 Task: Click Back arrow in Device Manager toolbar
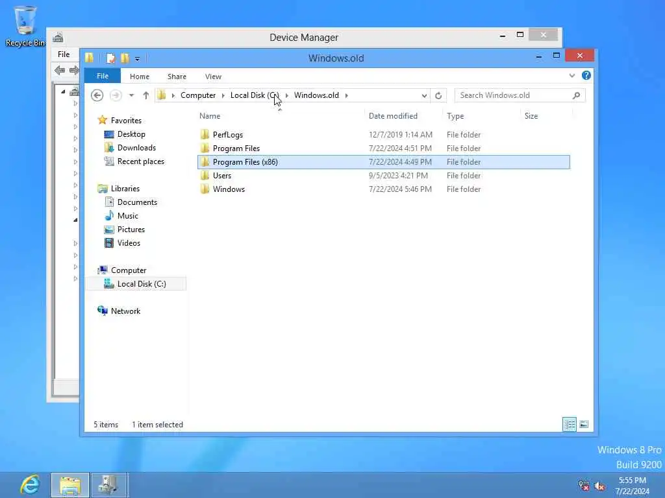(60, 70)
